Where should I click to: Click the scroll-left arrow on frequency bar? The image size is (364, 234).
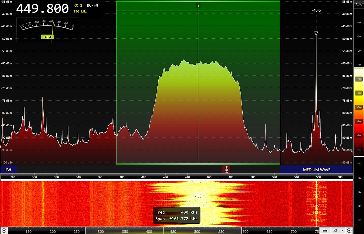point(4,231)
